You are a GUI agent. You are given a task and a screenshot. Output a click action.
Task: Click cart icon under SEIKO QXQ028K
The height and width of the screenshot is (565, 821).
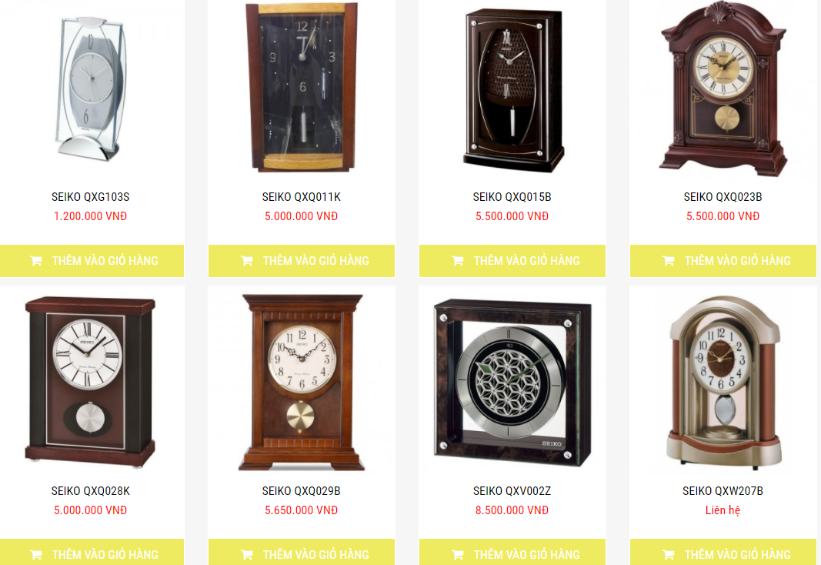pos(36,554)
